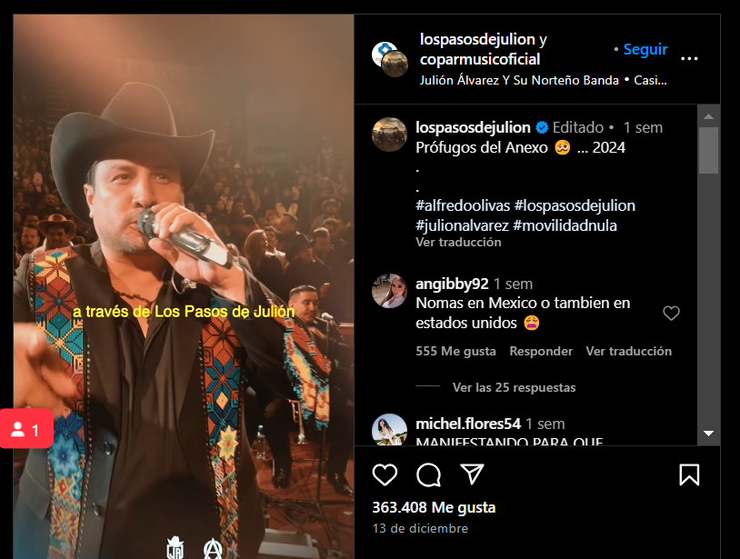Open the three-dot more options menu
The image size is (740, 559).
click(689, 59)
